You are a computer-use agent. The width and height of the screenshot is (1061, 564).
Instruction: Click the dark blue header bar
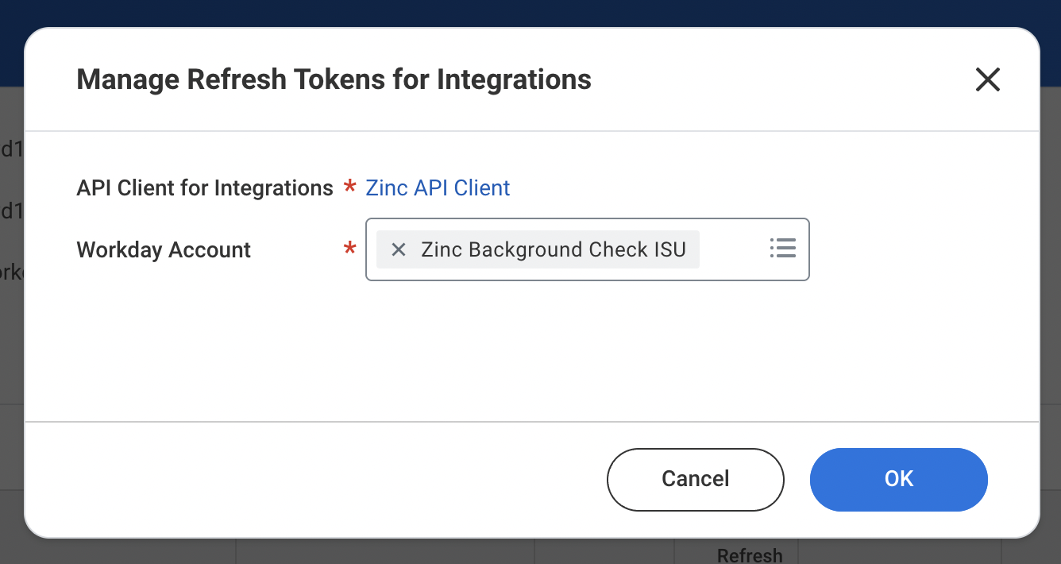point(530,14)
